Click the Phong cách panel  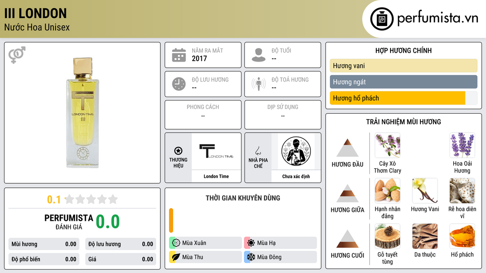click(x=203, y=115)
